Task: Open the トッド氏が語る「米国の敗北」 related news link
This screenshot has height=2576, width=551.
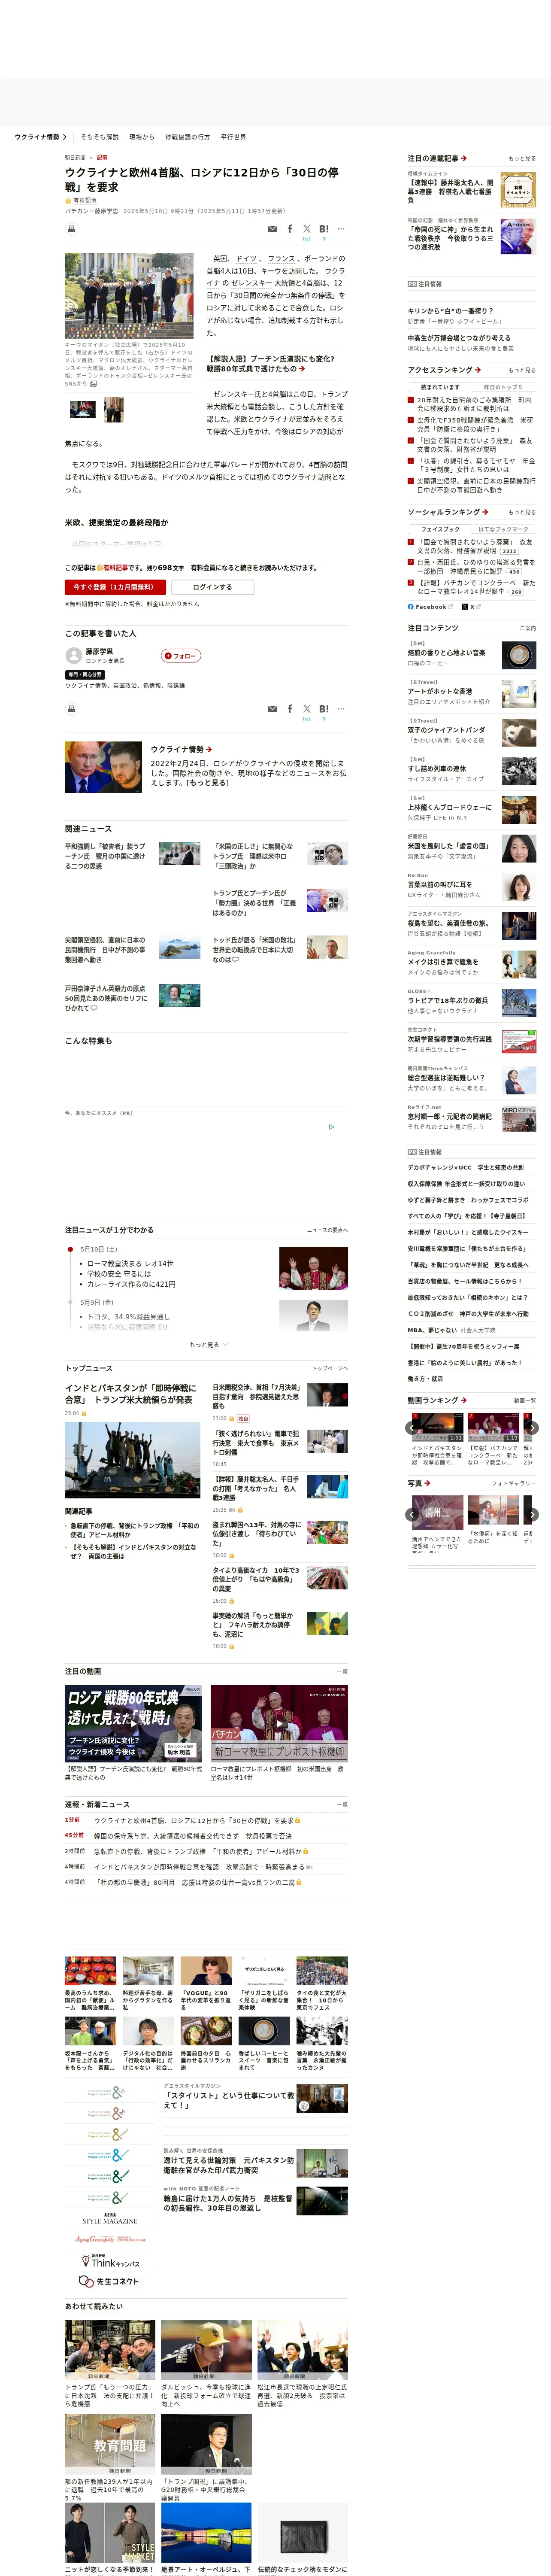Action: pos(254,950)
